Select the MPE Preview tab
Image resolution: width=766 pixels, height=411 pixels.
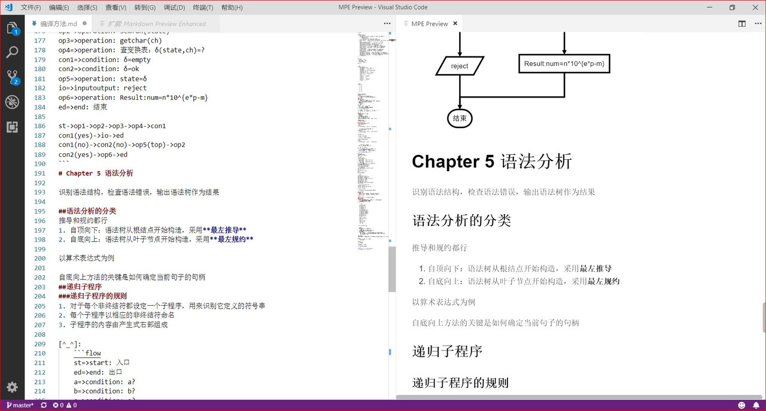point(430,24)
